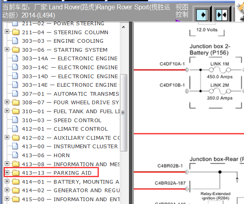Open 303-14D Electronic Engine entry
This screenshot has width=244, height=204.
tap(70, 77)
